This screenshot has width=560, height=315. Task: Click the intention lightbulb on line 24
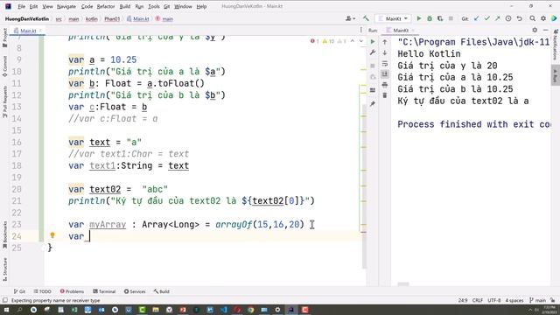coord(52,235)
